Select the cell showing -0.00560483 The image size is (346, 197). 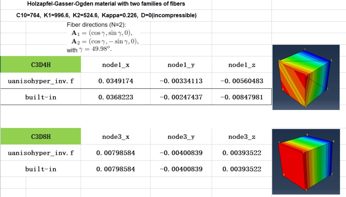click(x=242, y=81)
